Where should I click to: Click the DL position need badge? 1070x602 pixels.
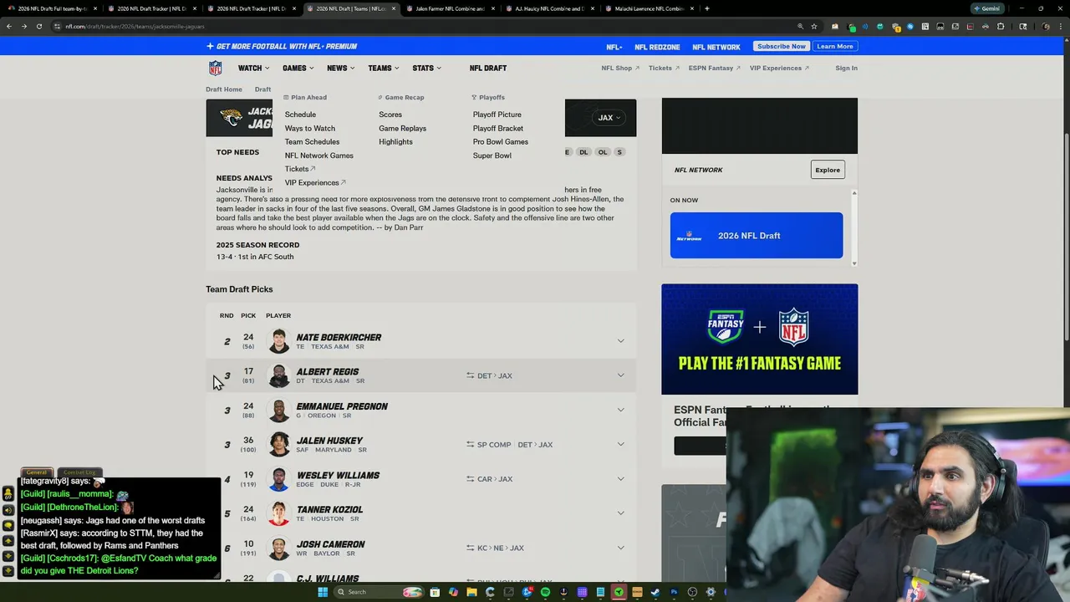pos(583,152)
